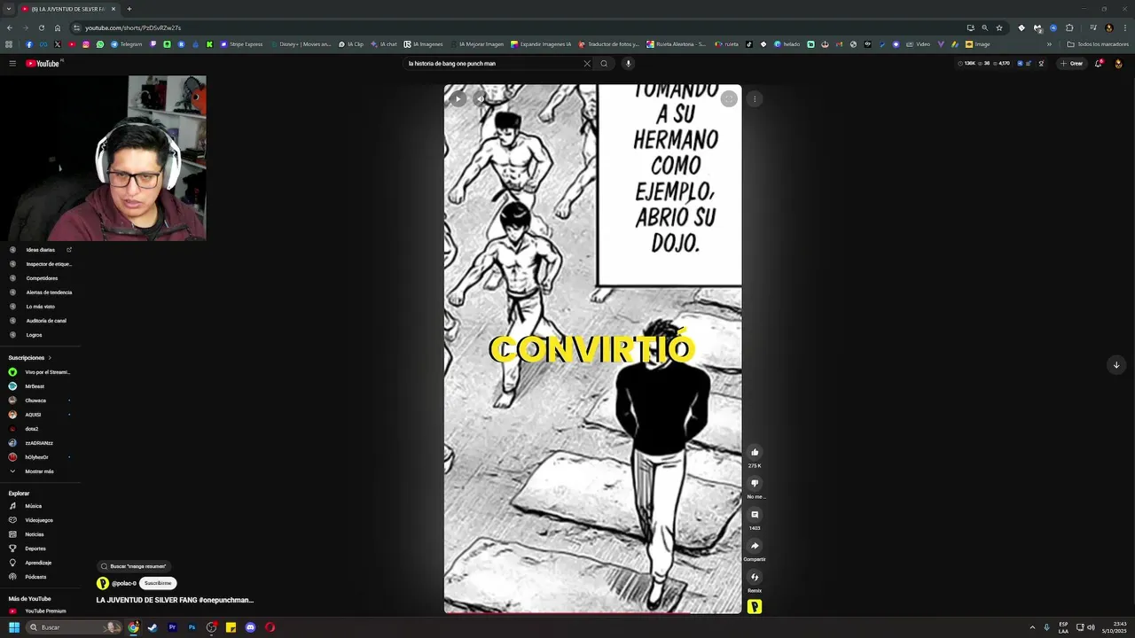
Task: Bookmark this page with the star
Action: 999,27
